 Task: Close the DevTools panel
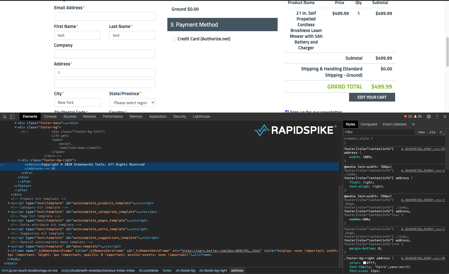(x=445, y=117)
